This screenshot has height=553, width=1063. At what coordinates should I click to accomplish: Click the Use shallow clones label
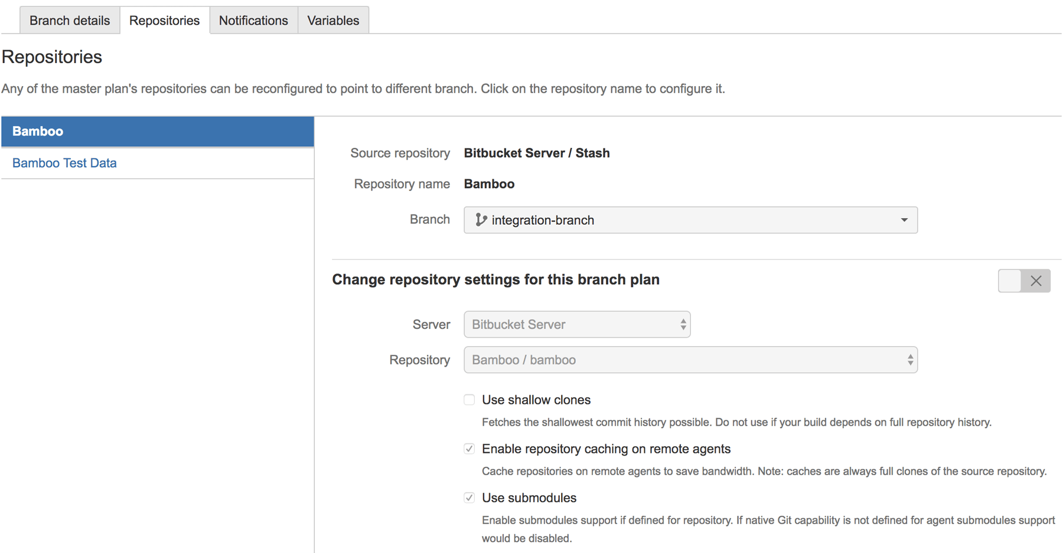[536, 400]
